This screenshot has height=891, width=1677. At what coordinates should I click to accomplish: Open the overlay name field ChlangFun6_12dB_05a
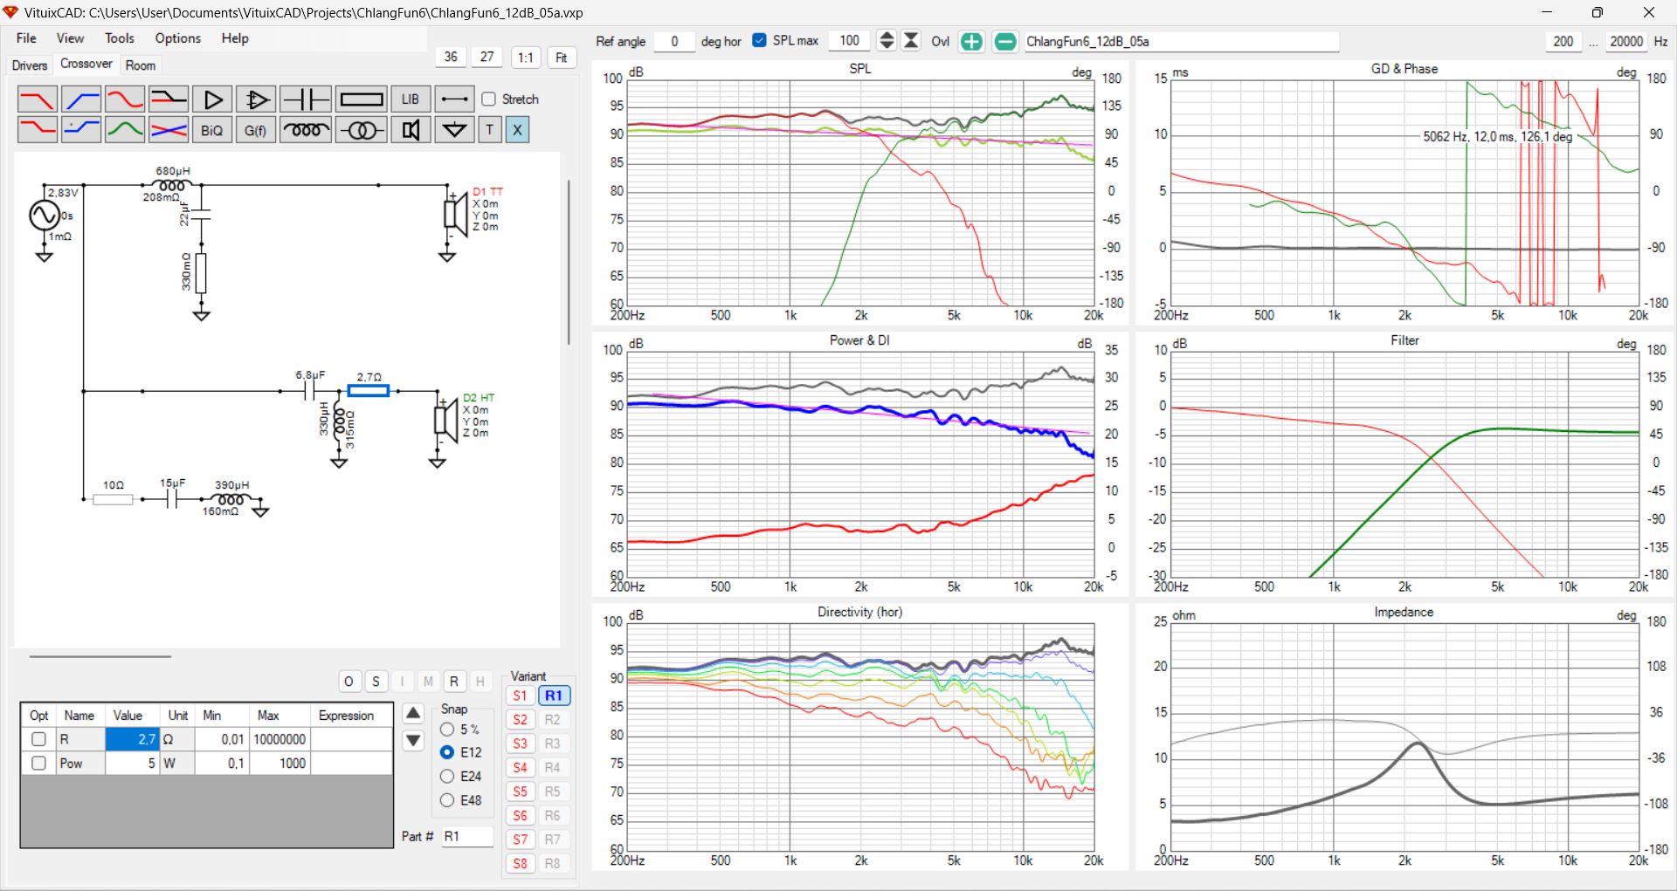1180,41
